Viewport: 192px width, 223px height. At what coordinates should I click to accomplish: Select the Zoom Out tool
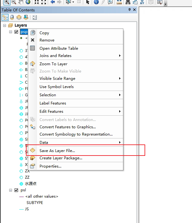14,2
